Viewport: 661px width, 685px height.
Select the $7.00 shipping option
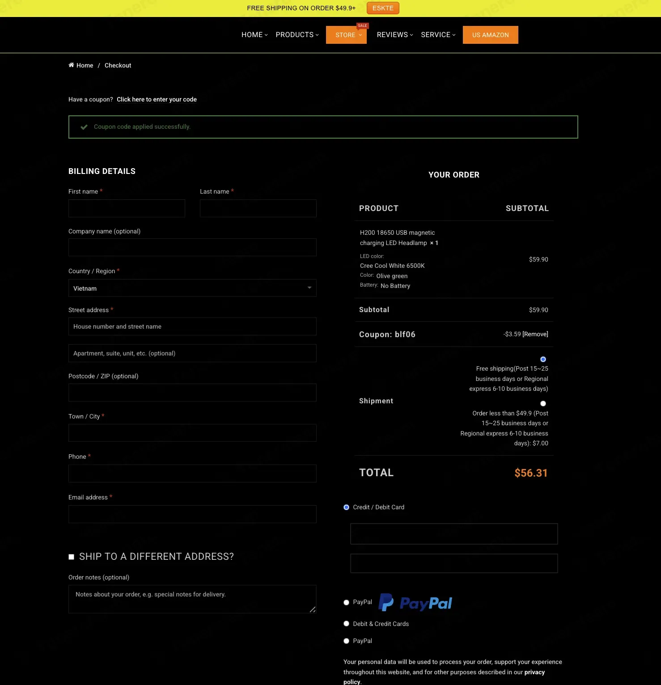point(543,403)
